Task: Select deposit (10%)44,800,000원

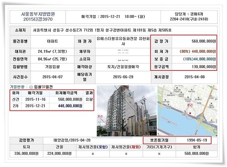Action: point(200,59)
